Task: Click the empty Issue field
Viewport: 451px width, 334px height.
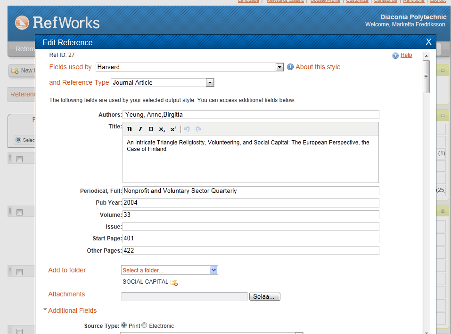Action: (251, 227)
